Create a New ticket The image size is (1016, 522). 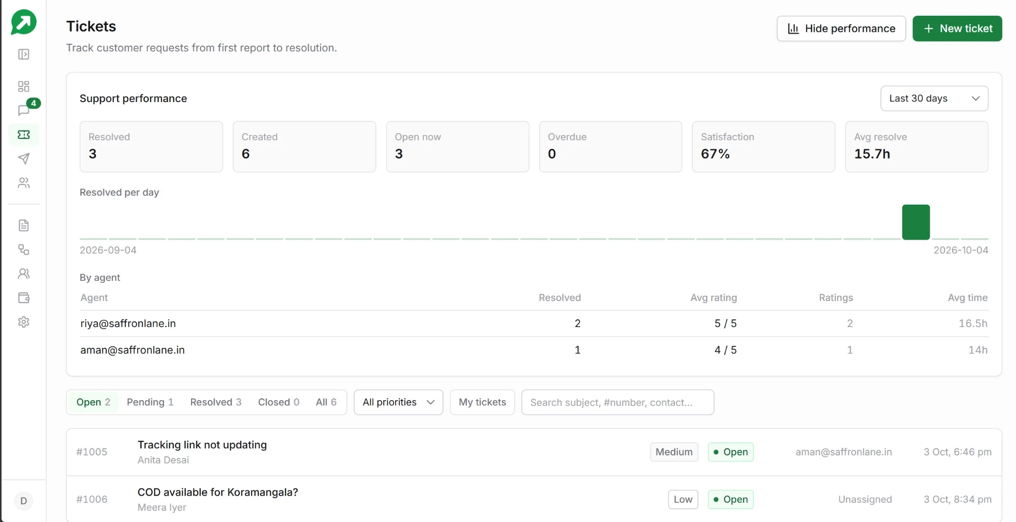pos(957,28)
